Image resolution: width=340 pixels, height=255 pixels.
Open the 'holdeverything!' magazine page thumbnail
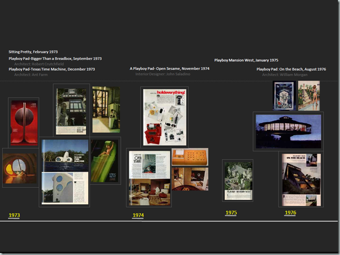click(x=164, y=117)
